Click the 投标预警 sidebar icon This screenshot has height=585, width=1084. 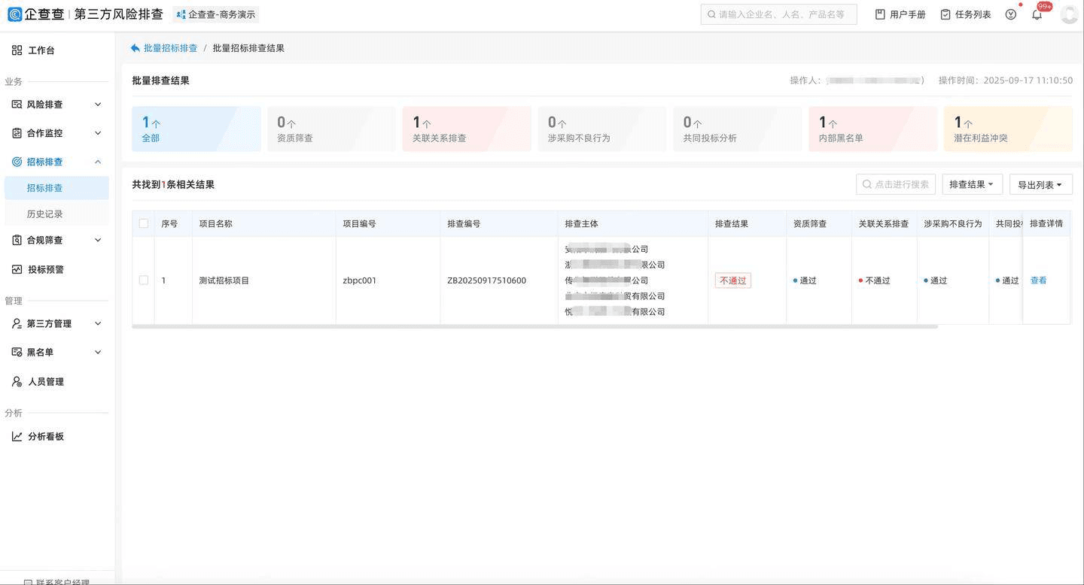tap(17, 269)
